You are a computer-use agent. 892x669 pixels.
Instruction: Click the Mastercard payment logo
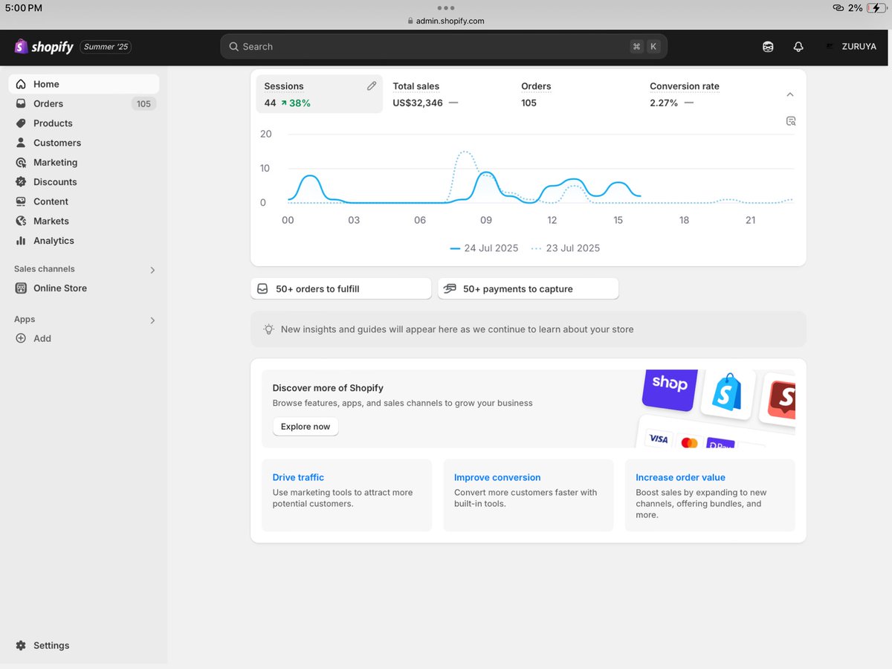[x=689, y=442]
